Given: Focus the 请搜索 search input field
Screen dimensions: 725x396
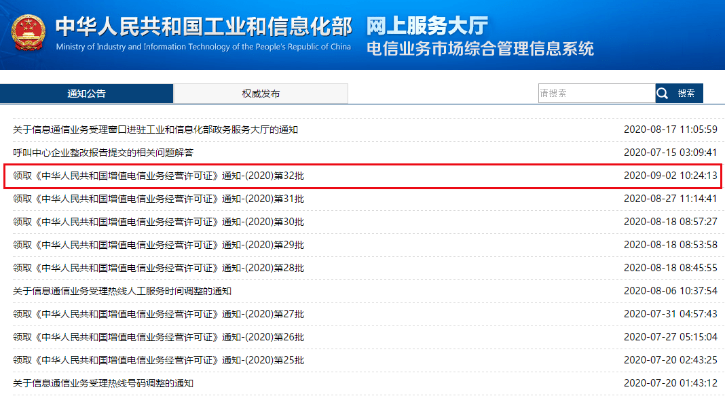Looking at the screenshot, I should 597,94.
